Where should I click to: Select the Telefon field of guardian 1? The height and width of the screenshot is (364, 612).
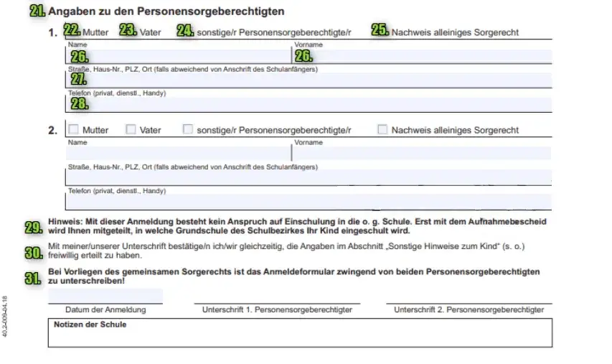tap(309, 105)
